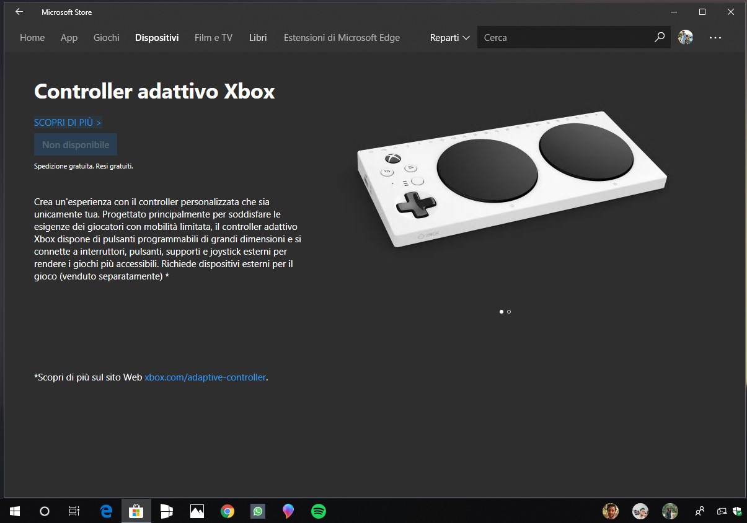
Task: Launch Spotify from taskbar
Action: (x=319, y=511)
